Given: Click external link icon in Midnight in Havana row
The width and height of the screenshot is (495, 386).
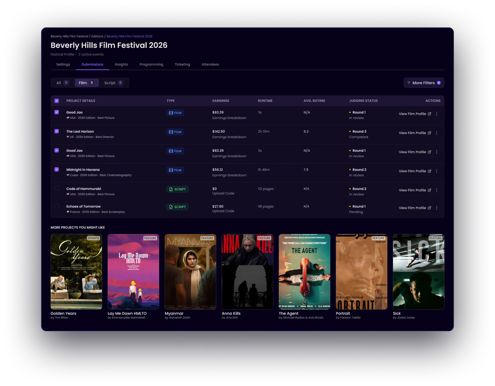Looking at the screenshot, I should pyautogui.click(x=429, y=171).
